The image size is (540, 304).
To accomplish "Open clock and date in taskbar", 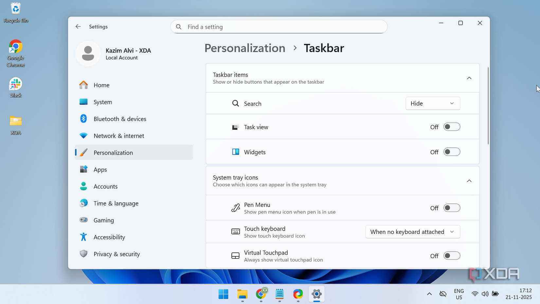I will tap(518, 294).
